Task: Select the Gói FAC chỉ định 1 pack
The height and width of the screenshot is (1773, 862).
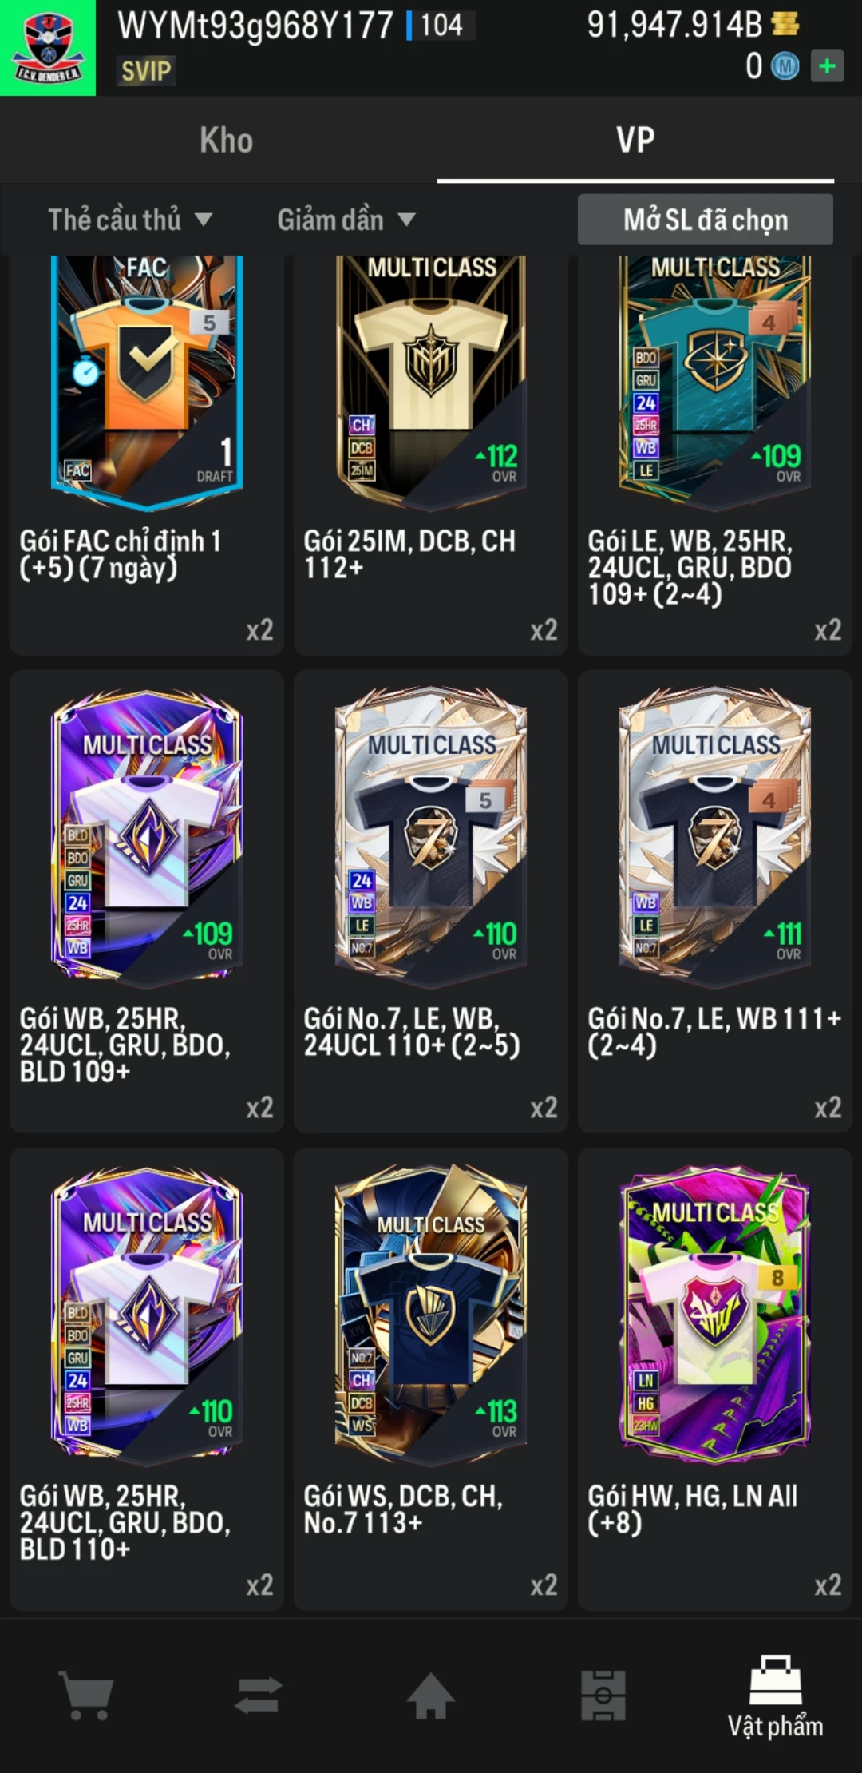Action: (x=147, y=455)
